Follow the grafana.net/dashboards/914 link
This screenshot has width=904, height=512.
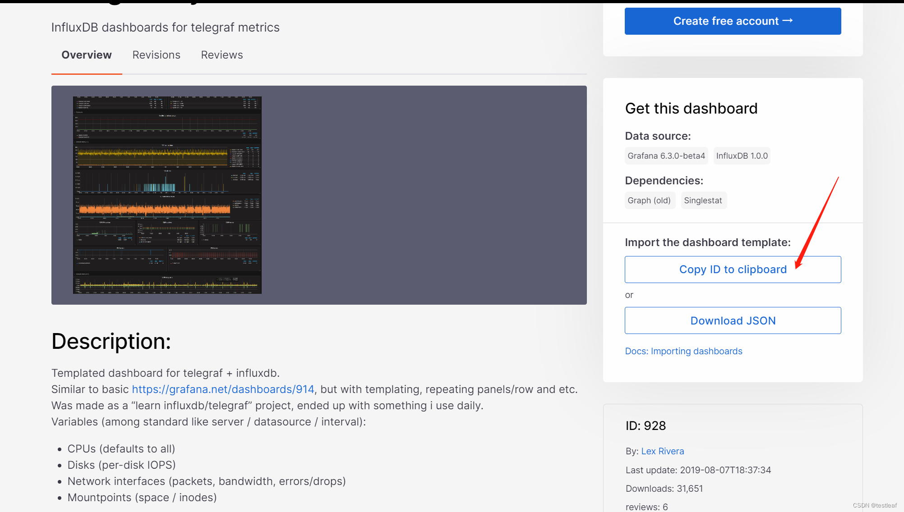click(x=223, y=389)
